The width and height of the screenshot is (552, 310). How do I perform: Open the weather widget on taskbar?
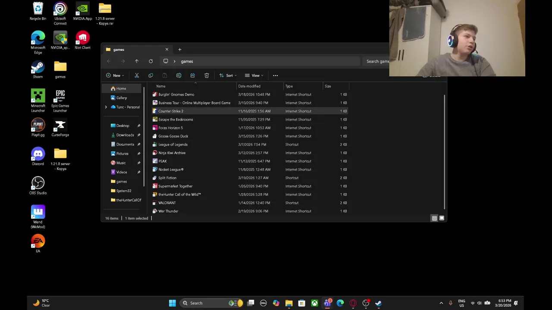click(x=41, y=303)
